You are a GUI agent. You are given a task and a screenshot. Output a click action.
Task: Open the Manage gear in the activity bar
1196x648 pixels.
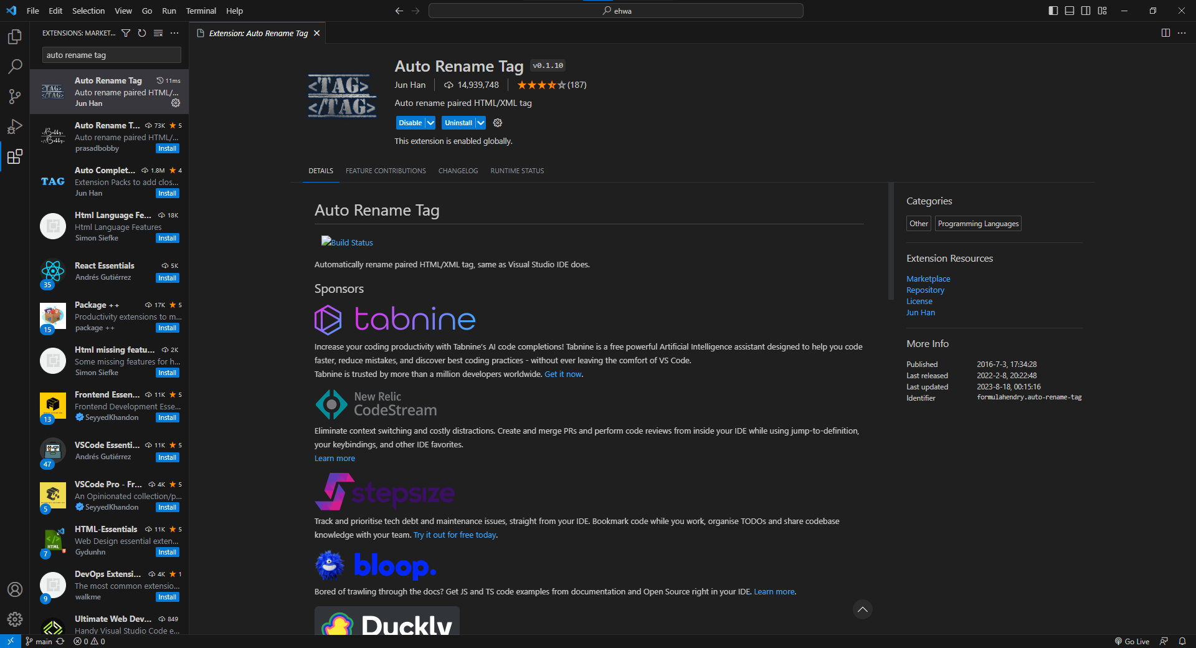(14, 619)
